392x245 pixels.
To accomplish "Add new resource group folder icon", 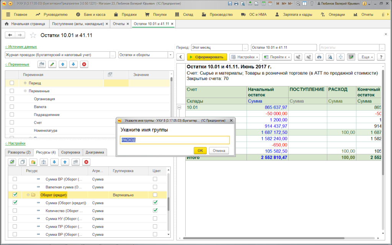I will 33,162.
